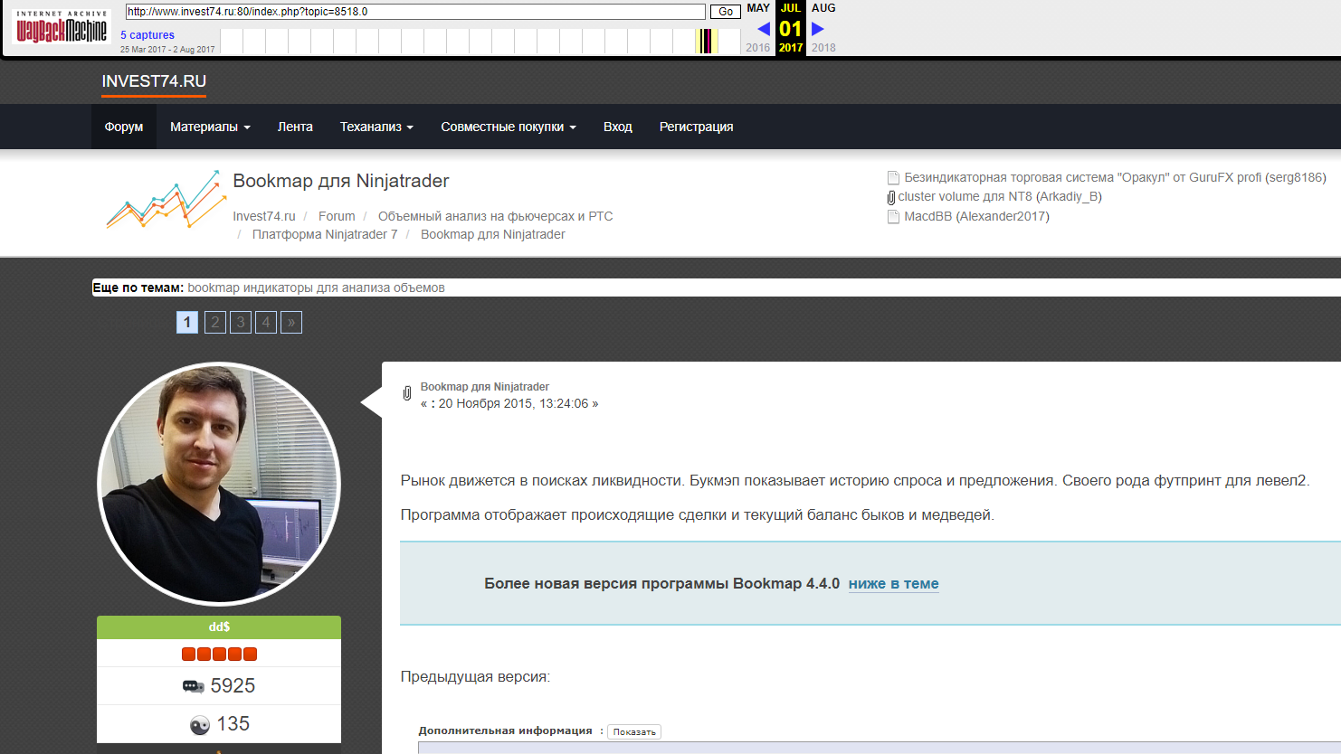The height and width of the screenshot is (754, 1341).
Task: Go to page 2 of the topic
Action: 215,323
